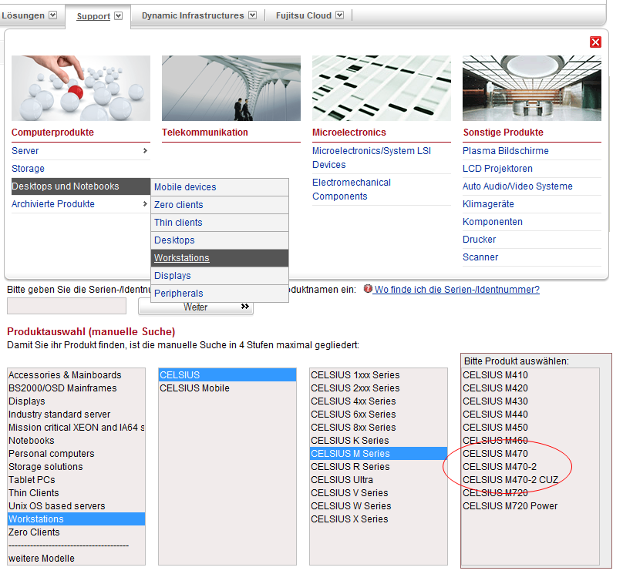Select CELSIUS M470-2 CUZ product
Image resolution: width=623 pixels, height=574 pixels.
click(530, 479)
